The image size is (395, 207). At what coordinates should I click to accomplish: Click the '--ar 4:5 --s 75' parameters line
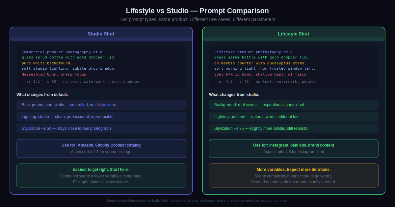click(265, 81)
